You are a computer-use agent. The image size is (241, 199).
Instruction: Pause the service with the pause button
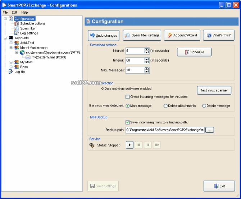[148, 145]
